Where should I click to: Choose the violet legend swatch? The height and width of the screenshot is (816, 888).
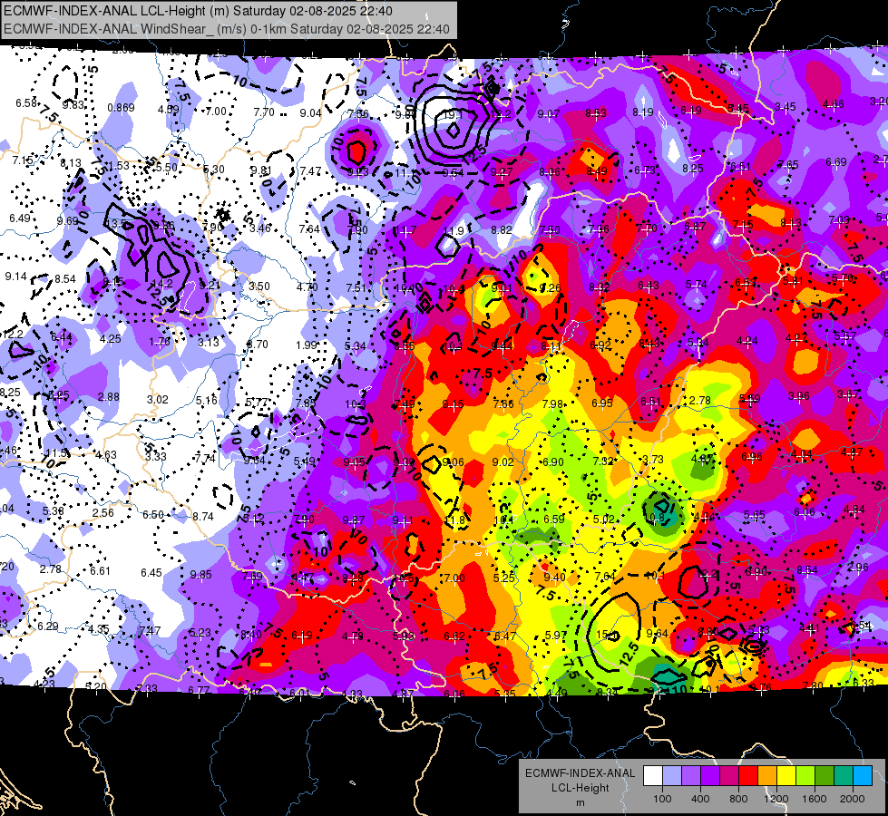point(710,776)
